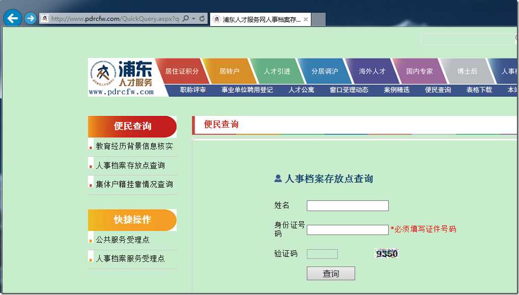Refresh the page with the reload icon
This screenshot has height=295, width=519.
tap(202, 18)
